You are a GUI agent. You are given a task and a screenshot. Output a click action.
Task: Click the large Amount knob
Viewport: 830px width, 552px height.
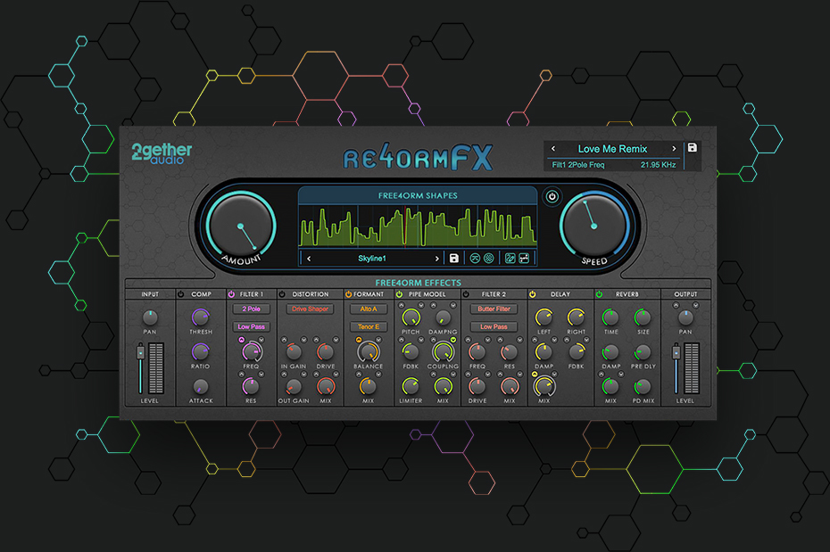point(239,227)
